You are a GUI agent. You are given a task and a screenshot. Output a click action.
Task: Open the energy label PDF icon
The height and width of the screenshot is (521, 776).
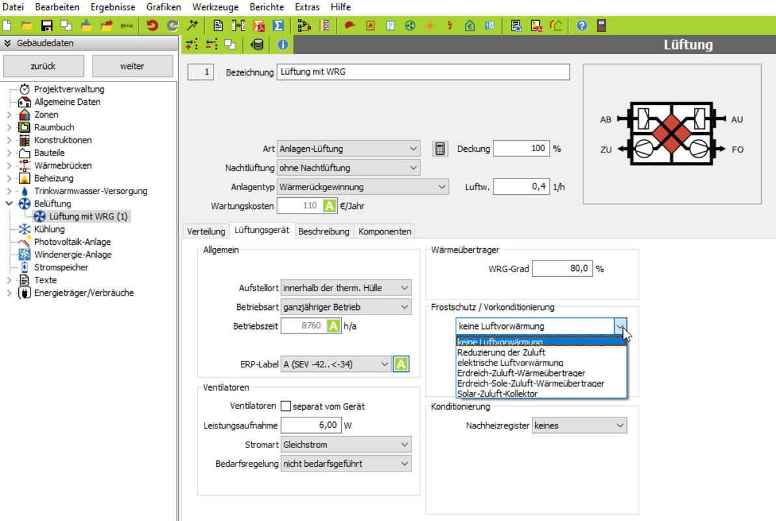tap(536, 25)
